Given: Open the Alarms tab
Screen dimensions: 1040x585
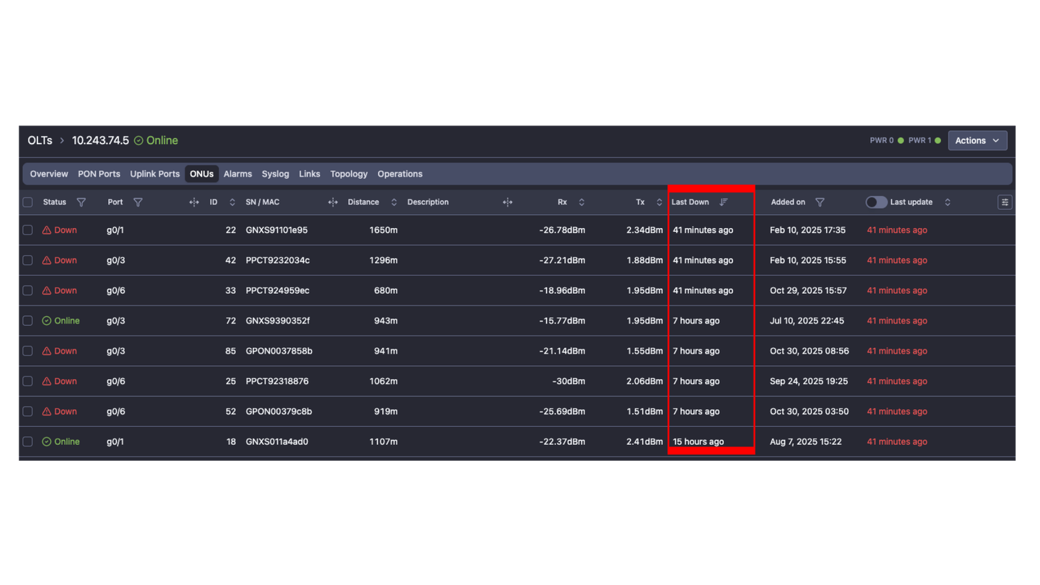Looking at the screenshot, I should tap(238, 174).
